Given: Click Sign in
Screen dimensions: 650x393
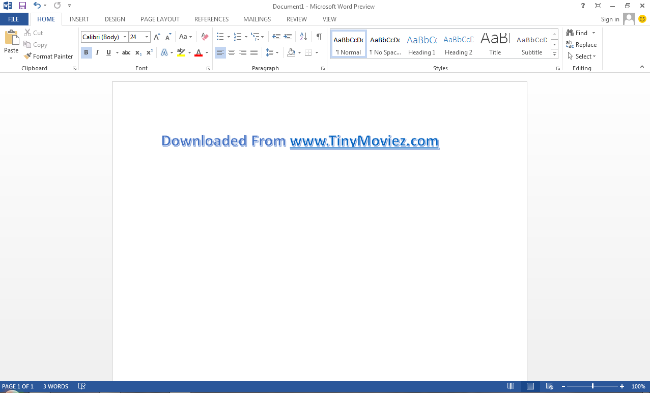Looking at the screenshot, I should click(x=610, y=19).
